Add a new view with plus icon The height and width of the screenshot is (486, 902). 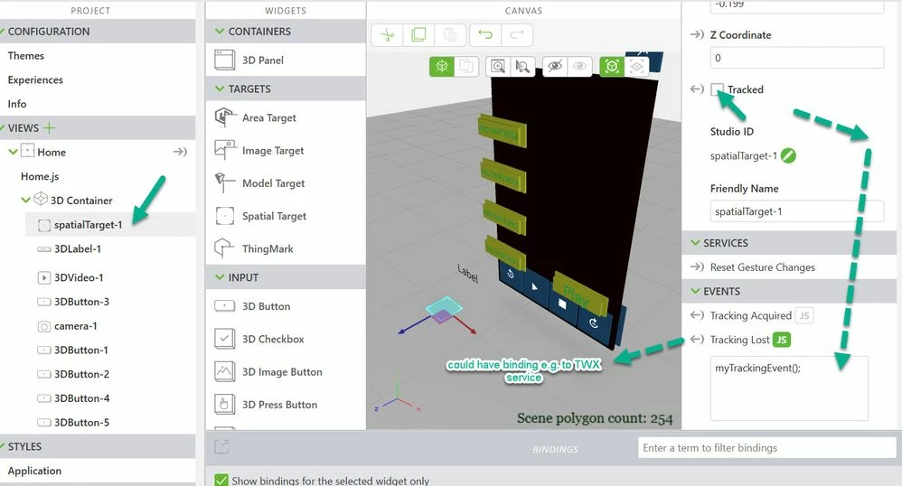point(50,127)
